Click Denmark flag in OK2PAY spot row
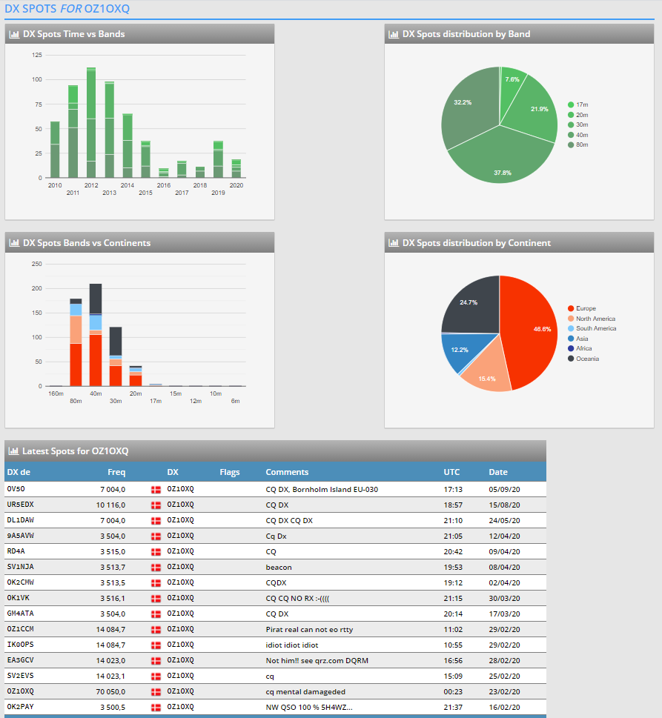Image resolution: width=662 pixels, height=718 pixels. [156, 707]
